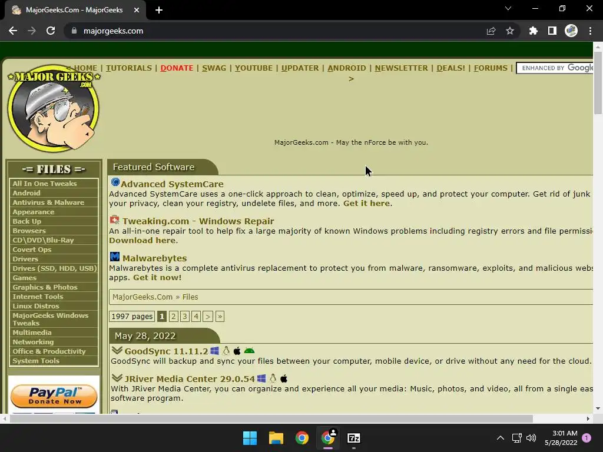The height and width of the screenshot is (452, 603).
Task: Click the Google enhanced search field
Action: pos(555,68)
